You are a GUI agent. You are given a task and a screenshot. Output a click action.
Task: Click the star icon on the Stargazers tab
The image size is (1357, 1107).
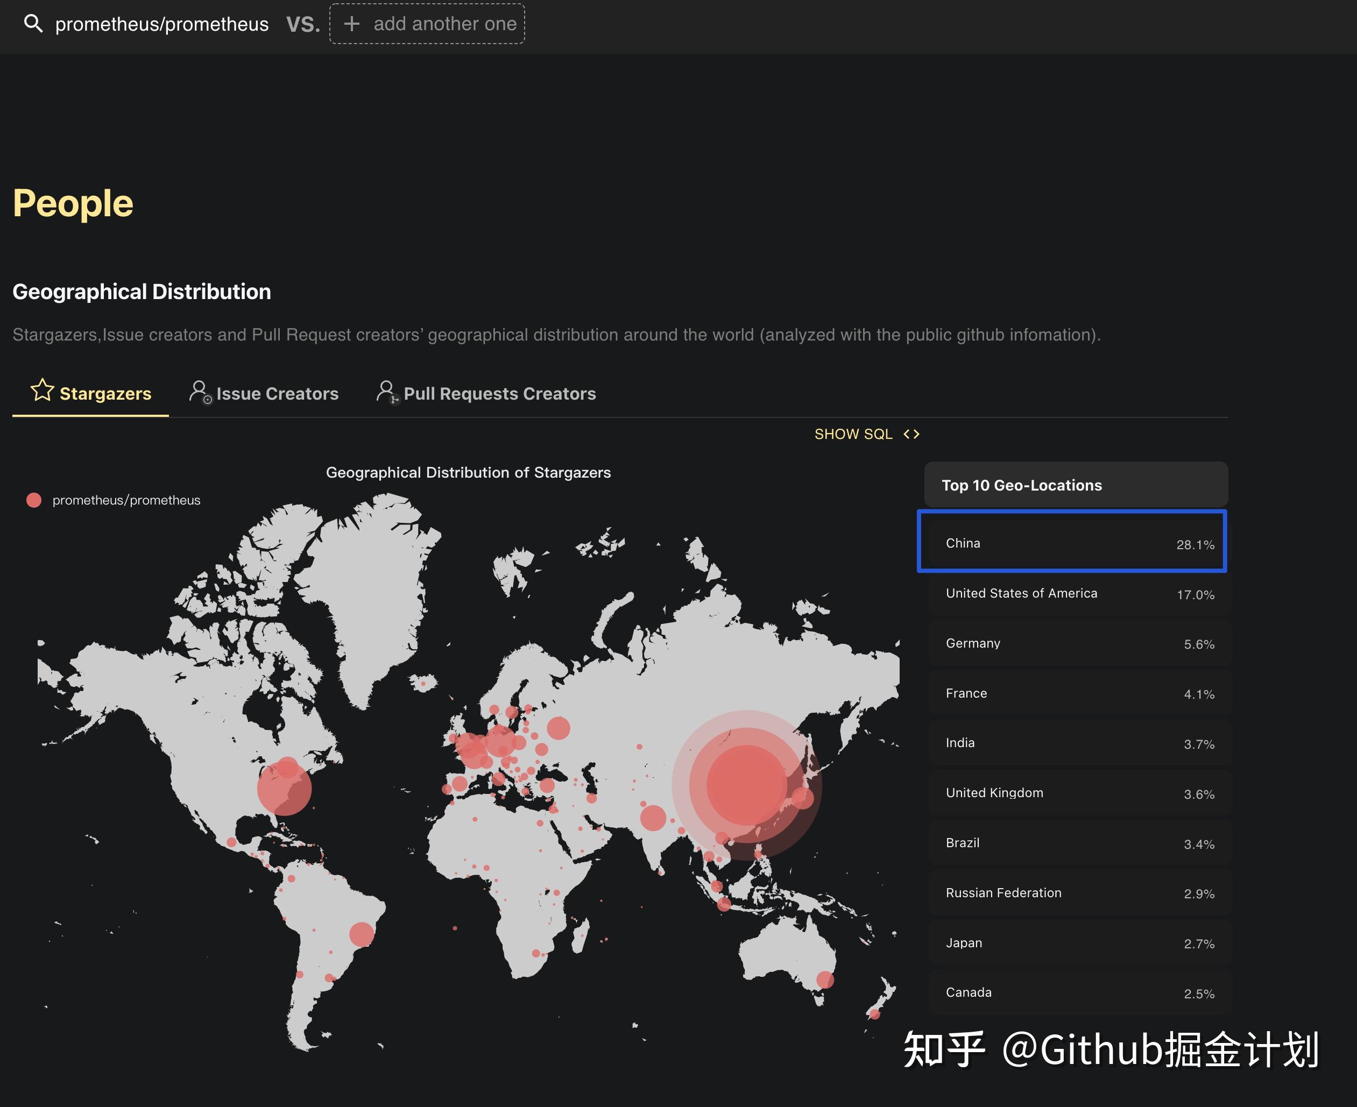[42, 392]
